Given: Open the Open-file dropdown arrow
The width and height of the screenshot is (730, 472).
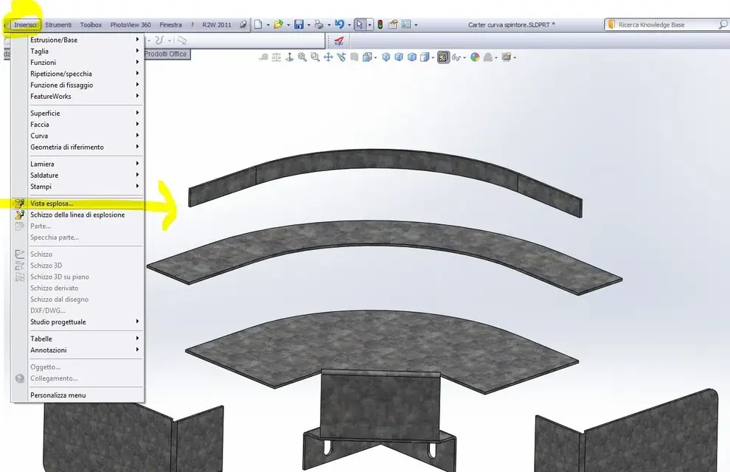Looking at the screenshot, I should tap(288, 25).
